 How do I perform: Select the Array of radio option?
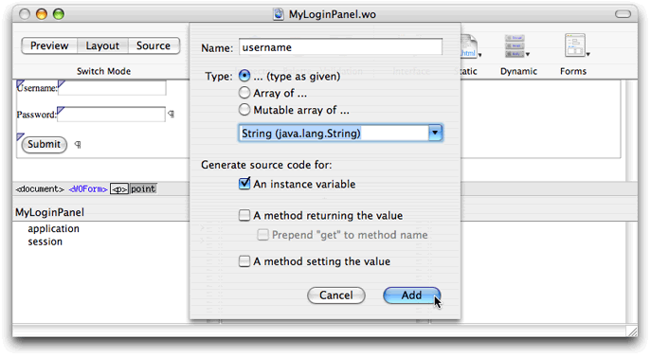tap(244, 93)
